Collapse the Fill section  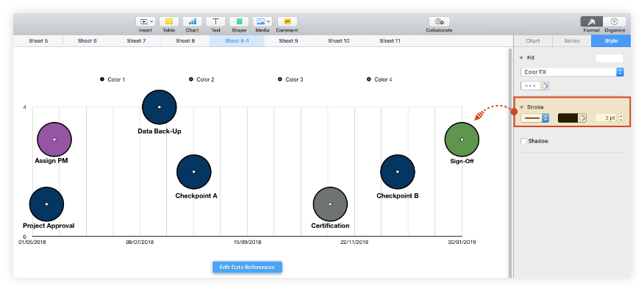point(522,58)
